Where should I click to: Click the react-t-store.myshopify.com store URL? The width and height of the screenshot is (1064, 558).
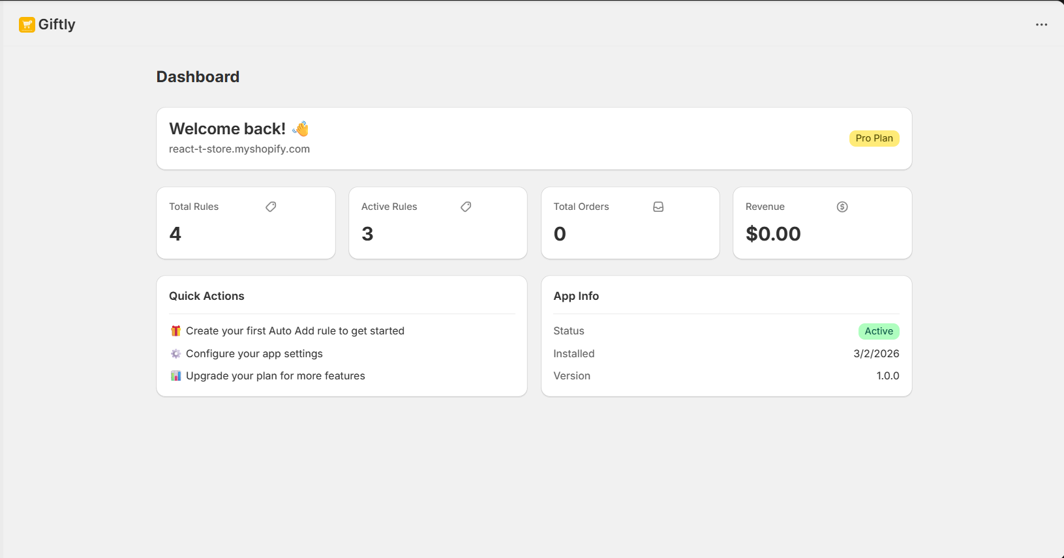coord(239,149)
